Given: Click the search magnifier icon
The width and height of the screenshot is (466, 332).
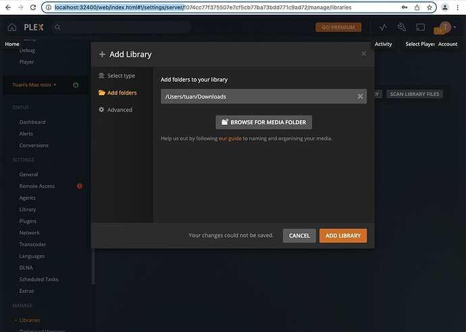Looking at the screenshot, I should [57, 27].
